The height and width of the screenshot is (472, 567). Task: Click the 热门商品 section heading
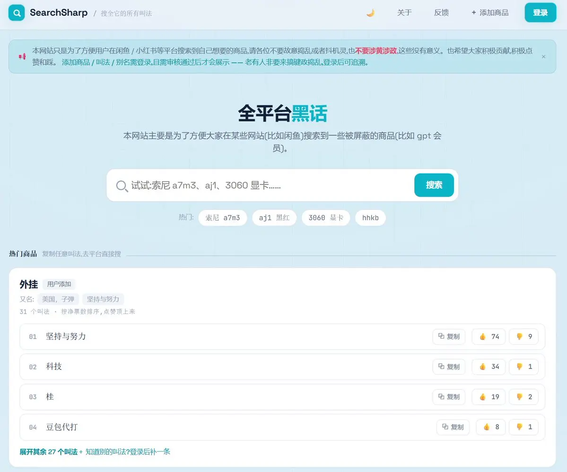click(x=23, y=254)
